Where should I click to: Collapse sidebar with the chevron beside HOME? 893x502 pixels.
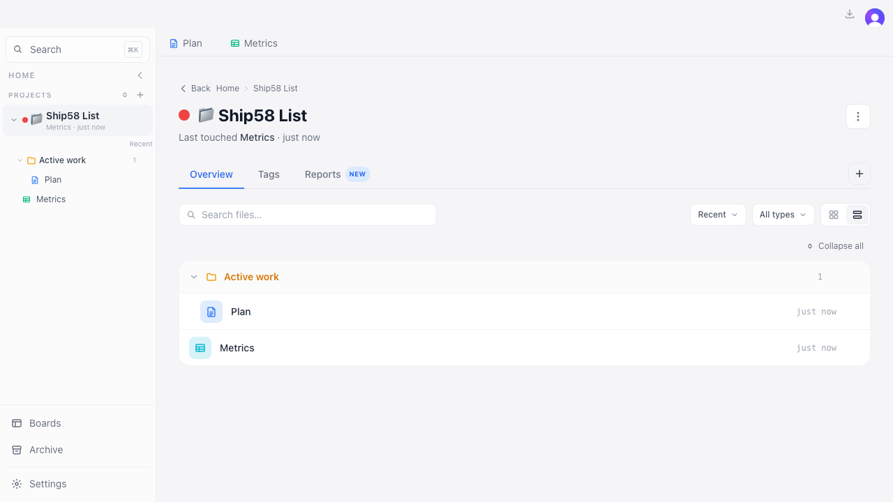click(140, 75)
